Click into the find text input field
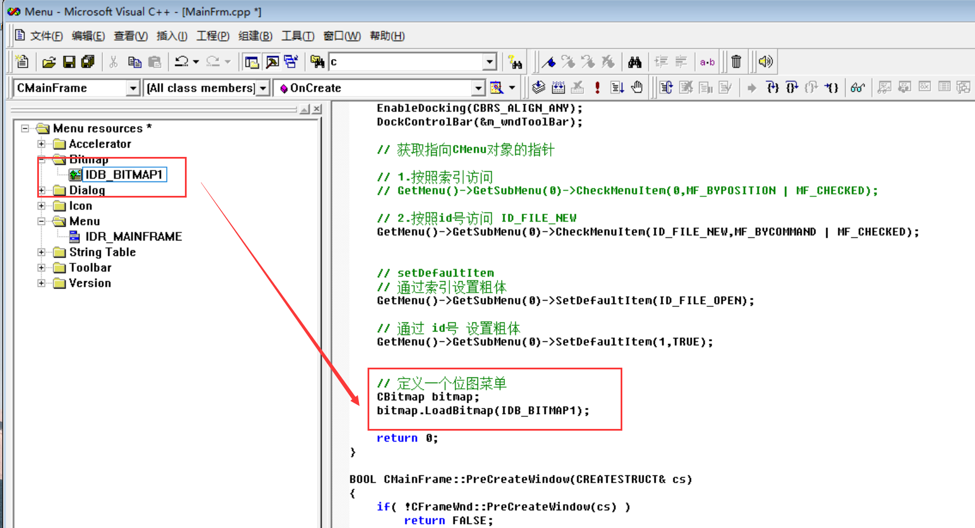Image resolution: width=975 pixels, height=528 pixels. click(x=406, y=62)
